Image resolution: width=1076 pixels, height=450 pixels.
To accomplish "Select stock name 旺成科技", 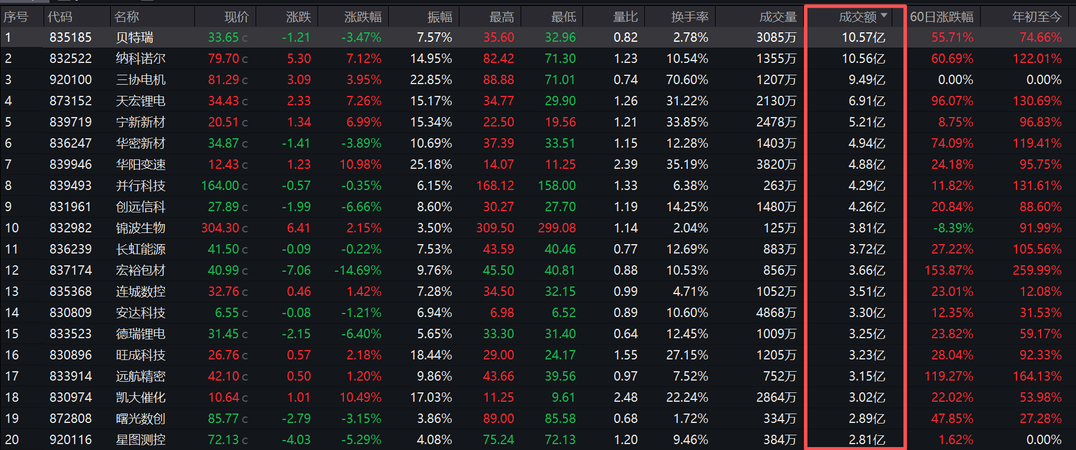I will pyautogui.click(x=141, y=355).
